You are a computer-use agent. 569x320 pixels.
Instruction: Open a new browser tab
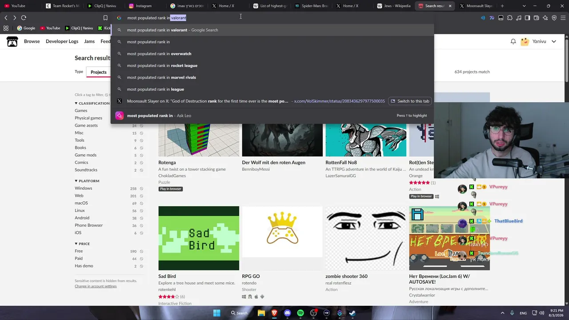502,6
